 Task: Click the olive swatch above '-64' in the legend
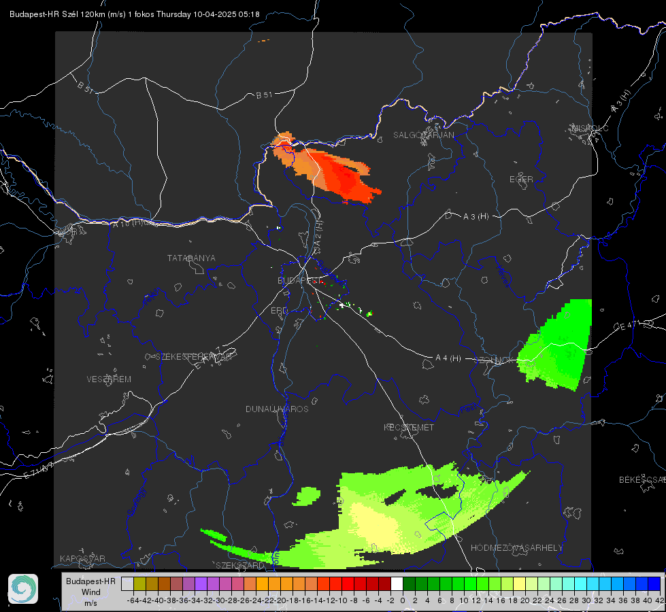pos(139,583)
